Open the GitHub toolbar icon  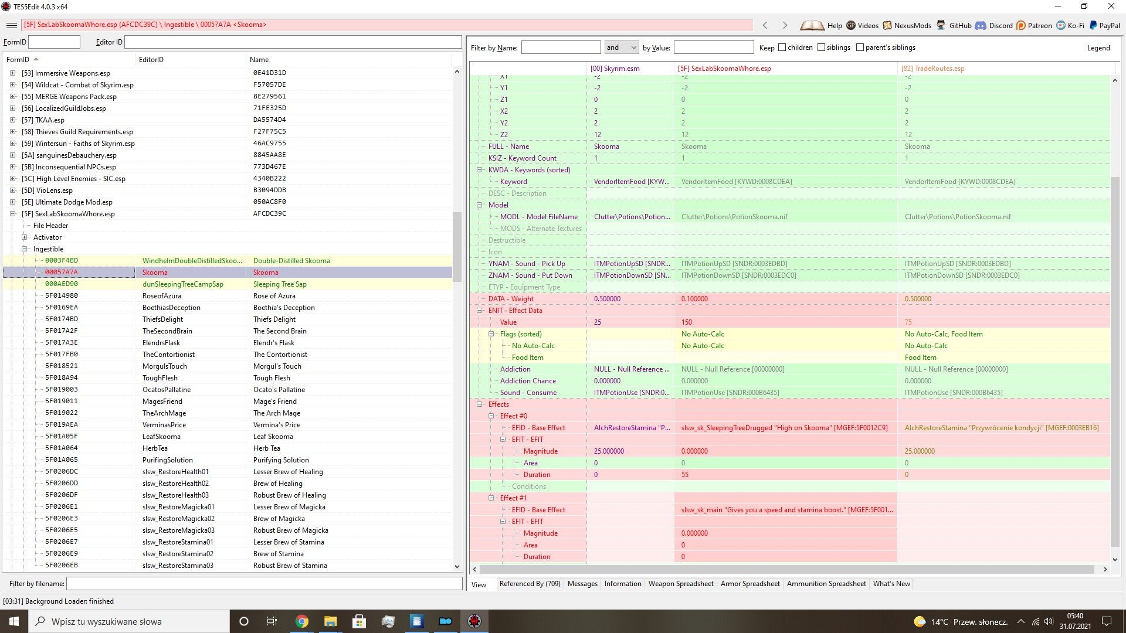941,25
